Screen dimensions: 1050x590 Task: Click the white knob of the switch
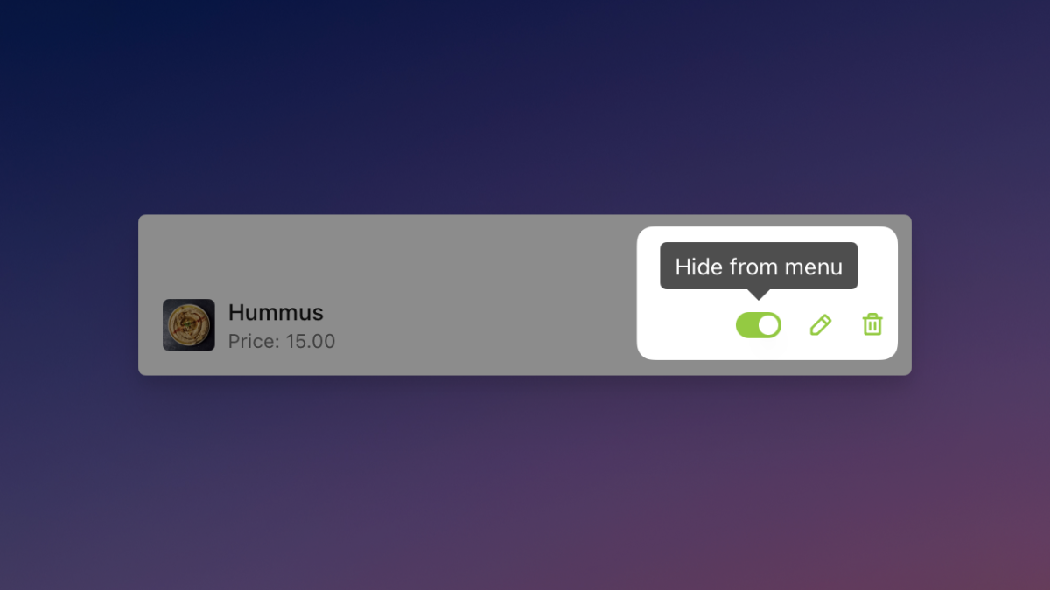pos(768,325)
